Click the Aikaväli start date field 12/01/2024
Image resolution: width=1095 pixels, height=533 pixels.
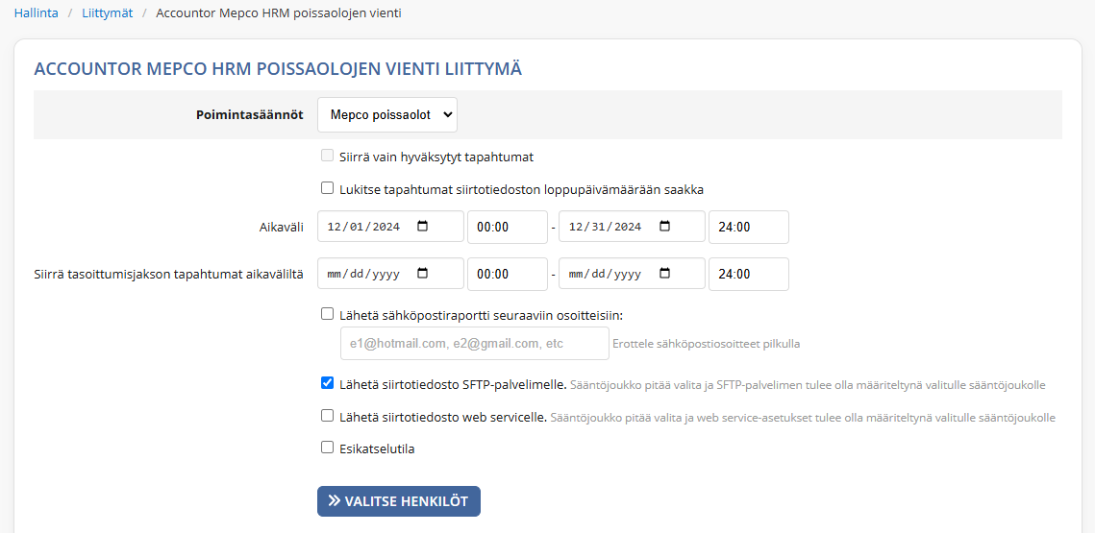390,227
